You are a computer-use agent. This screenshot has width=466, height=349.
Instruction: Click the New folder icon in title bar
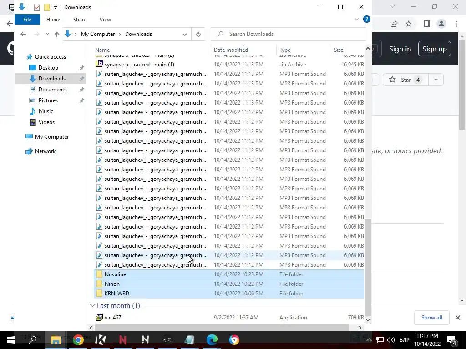point(47,7)
